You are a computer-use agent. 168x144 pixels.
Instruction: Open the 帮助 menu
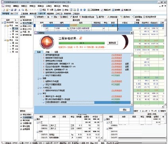pyautogui.click(x=66, y=6)
